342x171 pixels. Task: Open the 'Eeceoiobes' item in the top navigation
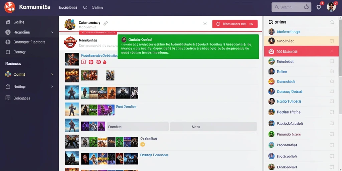click(68, 7)
